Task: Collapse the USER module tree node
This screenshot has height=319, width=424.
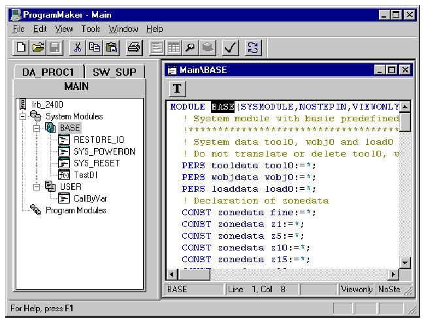Action: [36, 187]
